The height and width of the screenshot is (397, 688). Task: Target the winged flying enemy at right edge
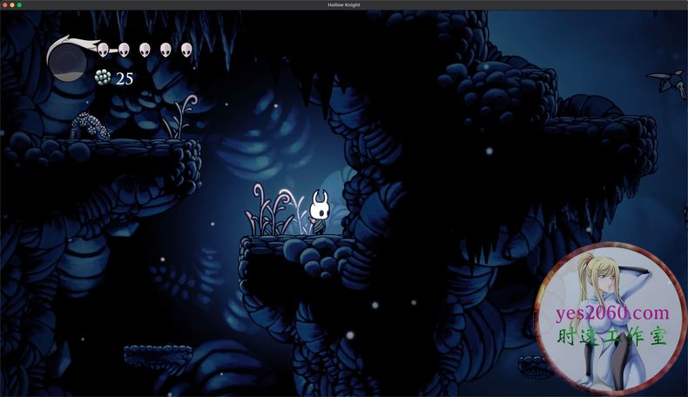coord(669,83)
